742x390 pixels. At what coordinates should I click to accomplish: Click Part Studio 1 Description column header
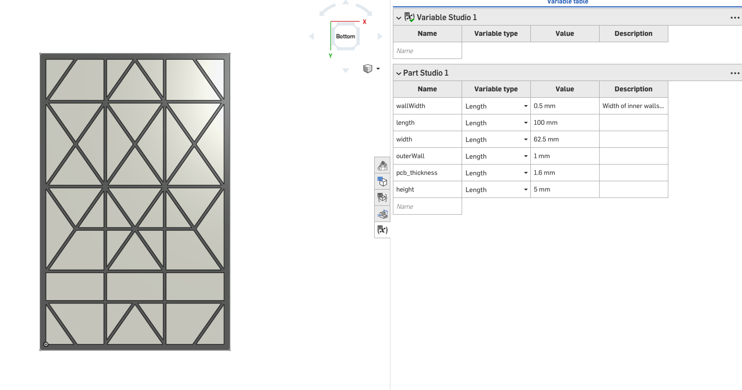coord(633,89)
